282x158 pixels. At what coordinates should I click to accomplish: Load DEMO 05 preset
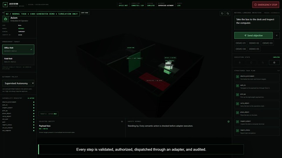[x=254, y=49]
